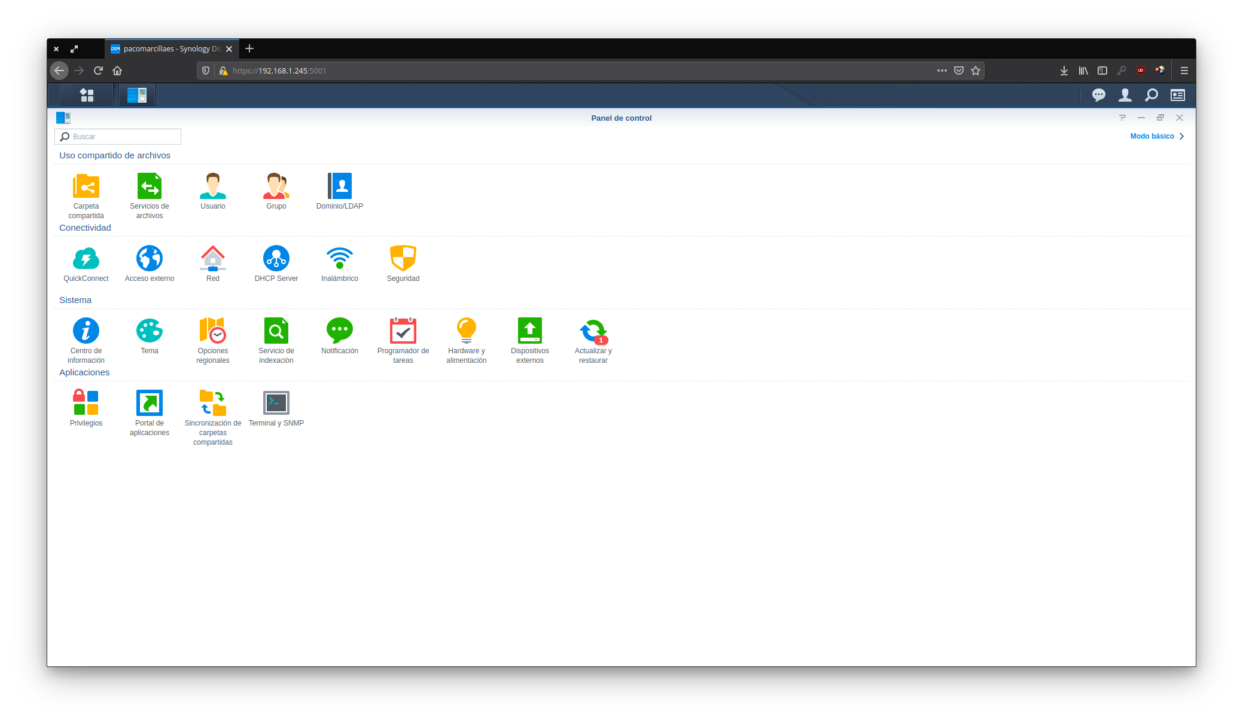Open Terminal y SNMP settings

coord(276,403)
